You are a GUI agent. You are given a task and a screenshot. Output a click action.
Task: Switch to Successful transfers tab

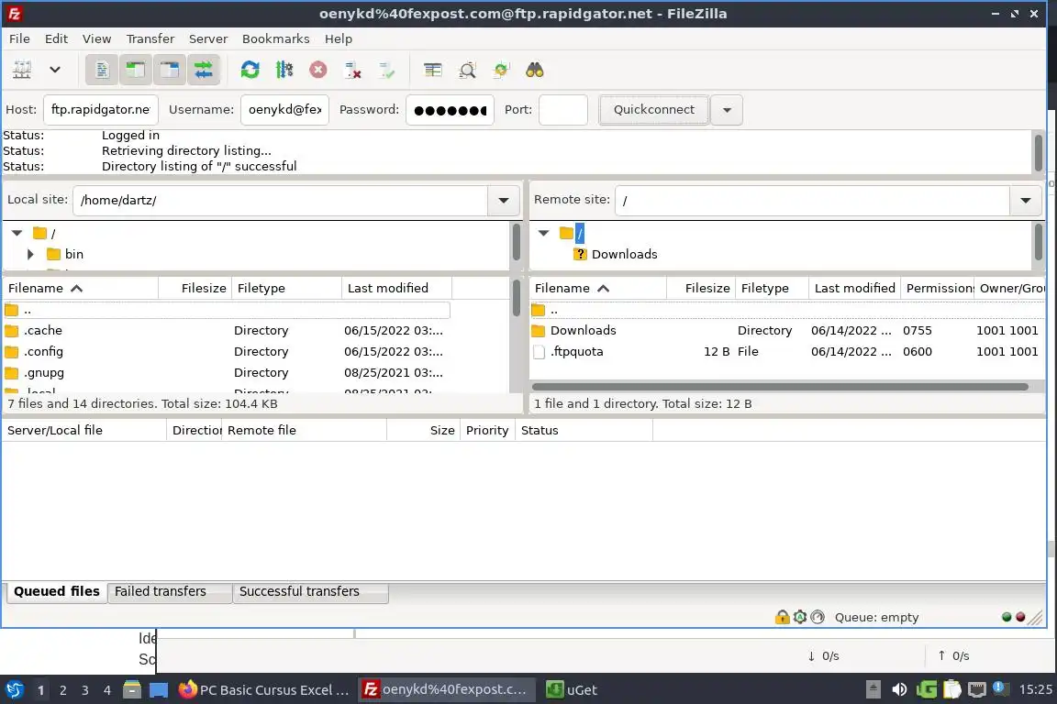coord(310,591)
